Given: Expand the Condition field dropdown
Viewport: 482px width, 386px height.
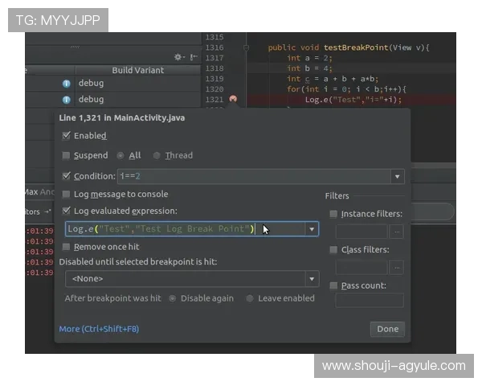Looking at the screenshot, I should tap(397, 177).
